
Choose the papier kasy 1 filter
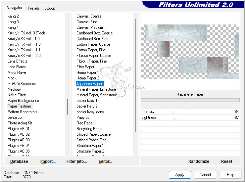pyautogui.click(x=87, y=101)
